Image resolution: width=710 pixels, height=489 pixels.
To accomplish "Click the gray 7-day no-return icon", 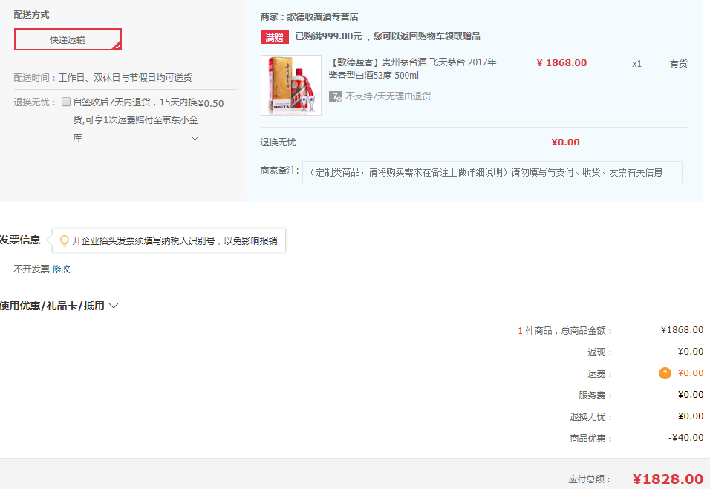I will point(335,96).
